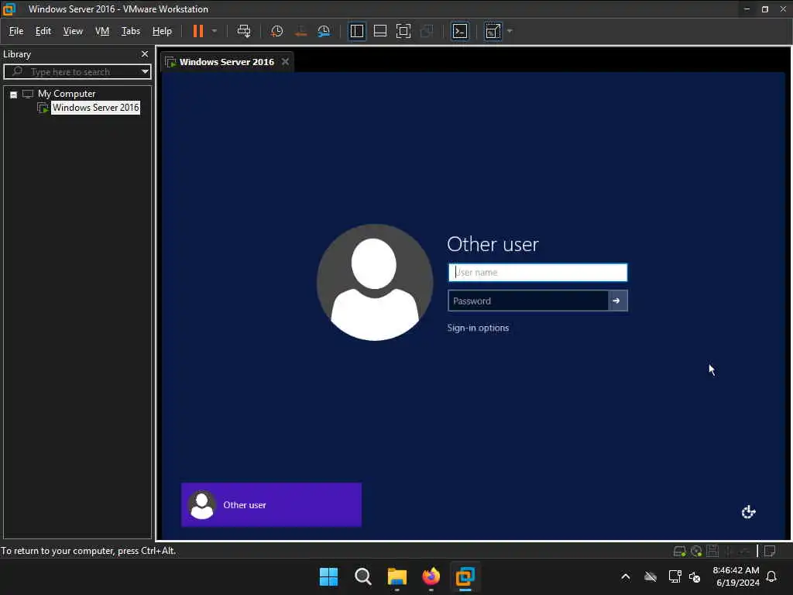The image size is (793, 595).
Task: Suspend the guest with the orange pause icon
Action: [x=197, y=31]
